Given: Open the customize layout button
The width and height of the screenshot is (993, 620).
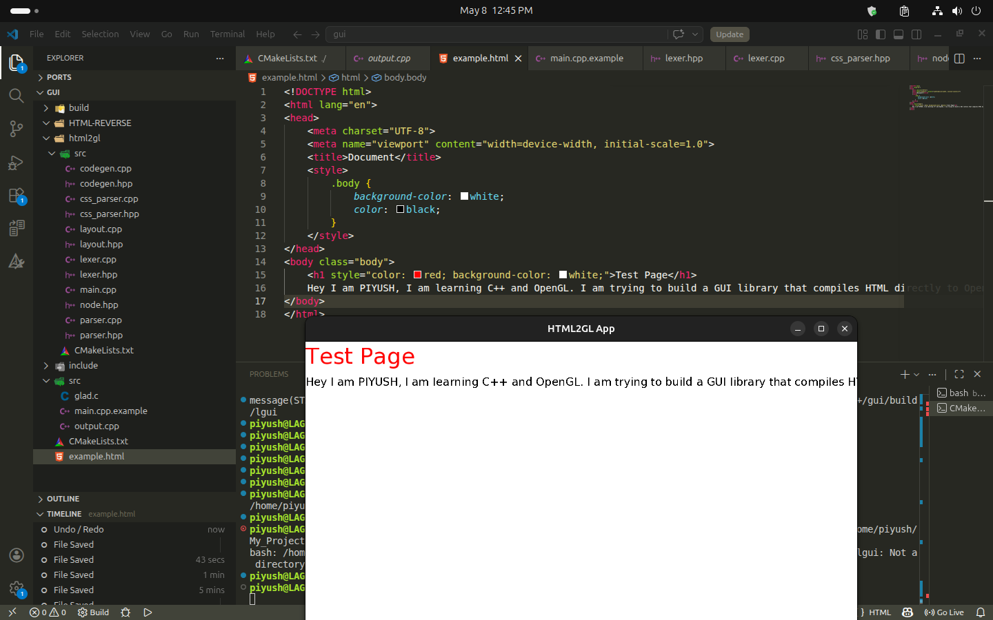Looking at the screenshot, I should (863, 34).
